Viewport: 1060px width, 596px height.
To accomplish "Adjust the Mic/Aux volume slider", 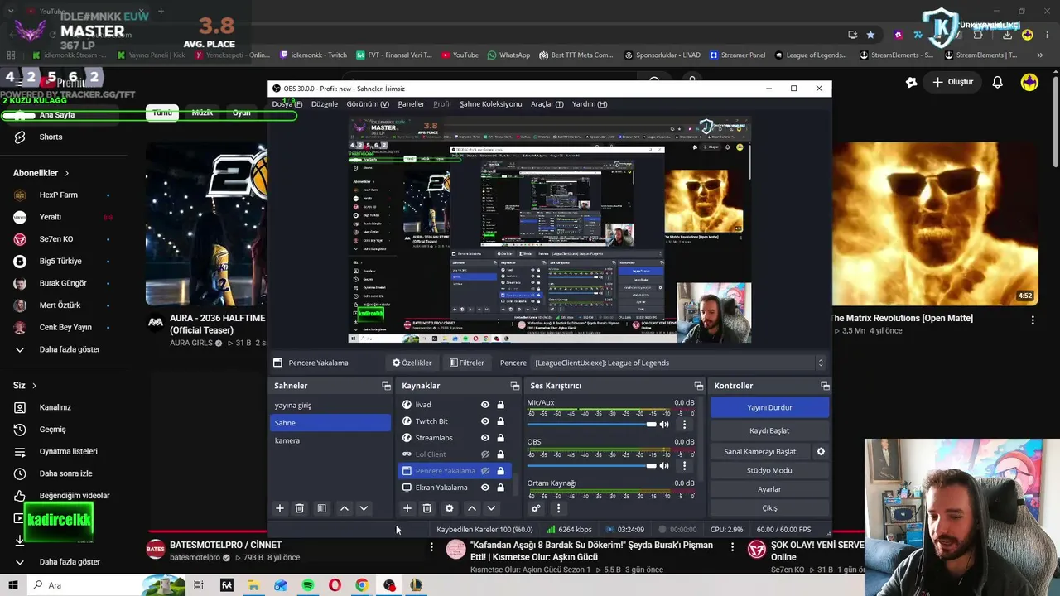I will click(x=592, y=425).
